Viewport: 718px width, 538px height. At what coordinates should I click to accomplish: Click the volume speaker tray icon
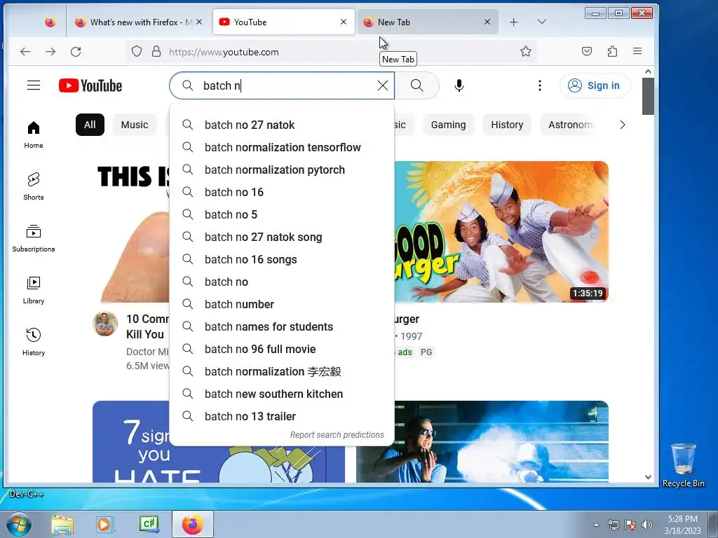pyautogui.click(x=646, y=525)
